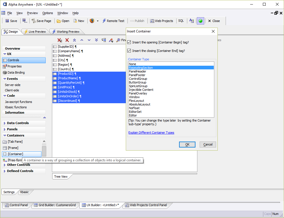Select the [Frame] container control
This screenshot has height=218, width=284.
pos(13,148)
